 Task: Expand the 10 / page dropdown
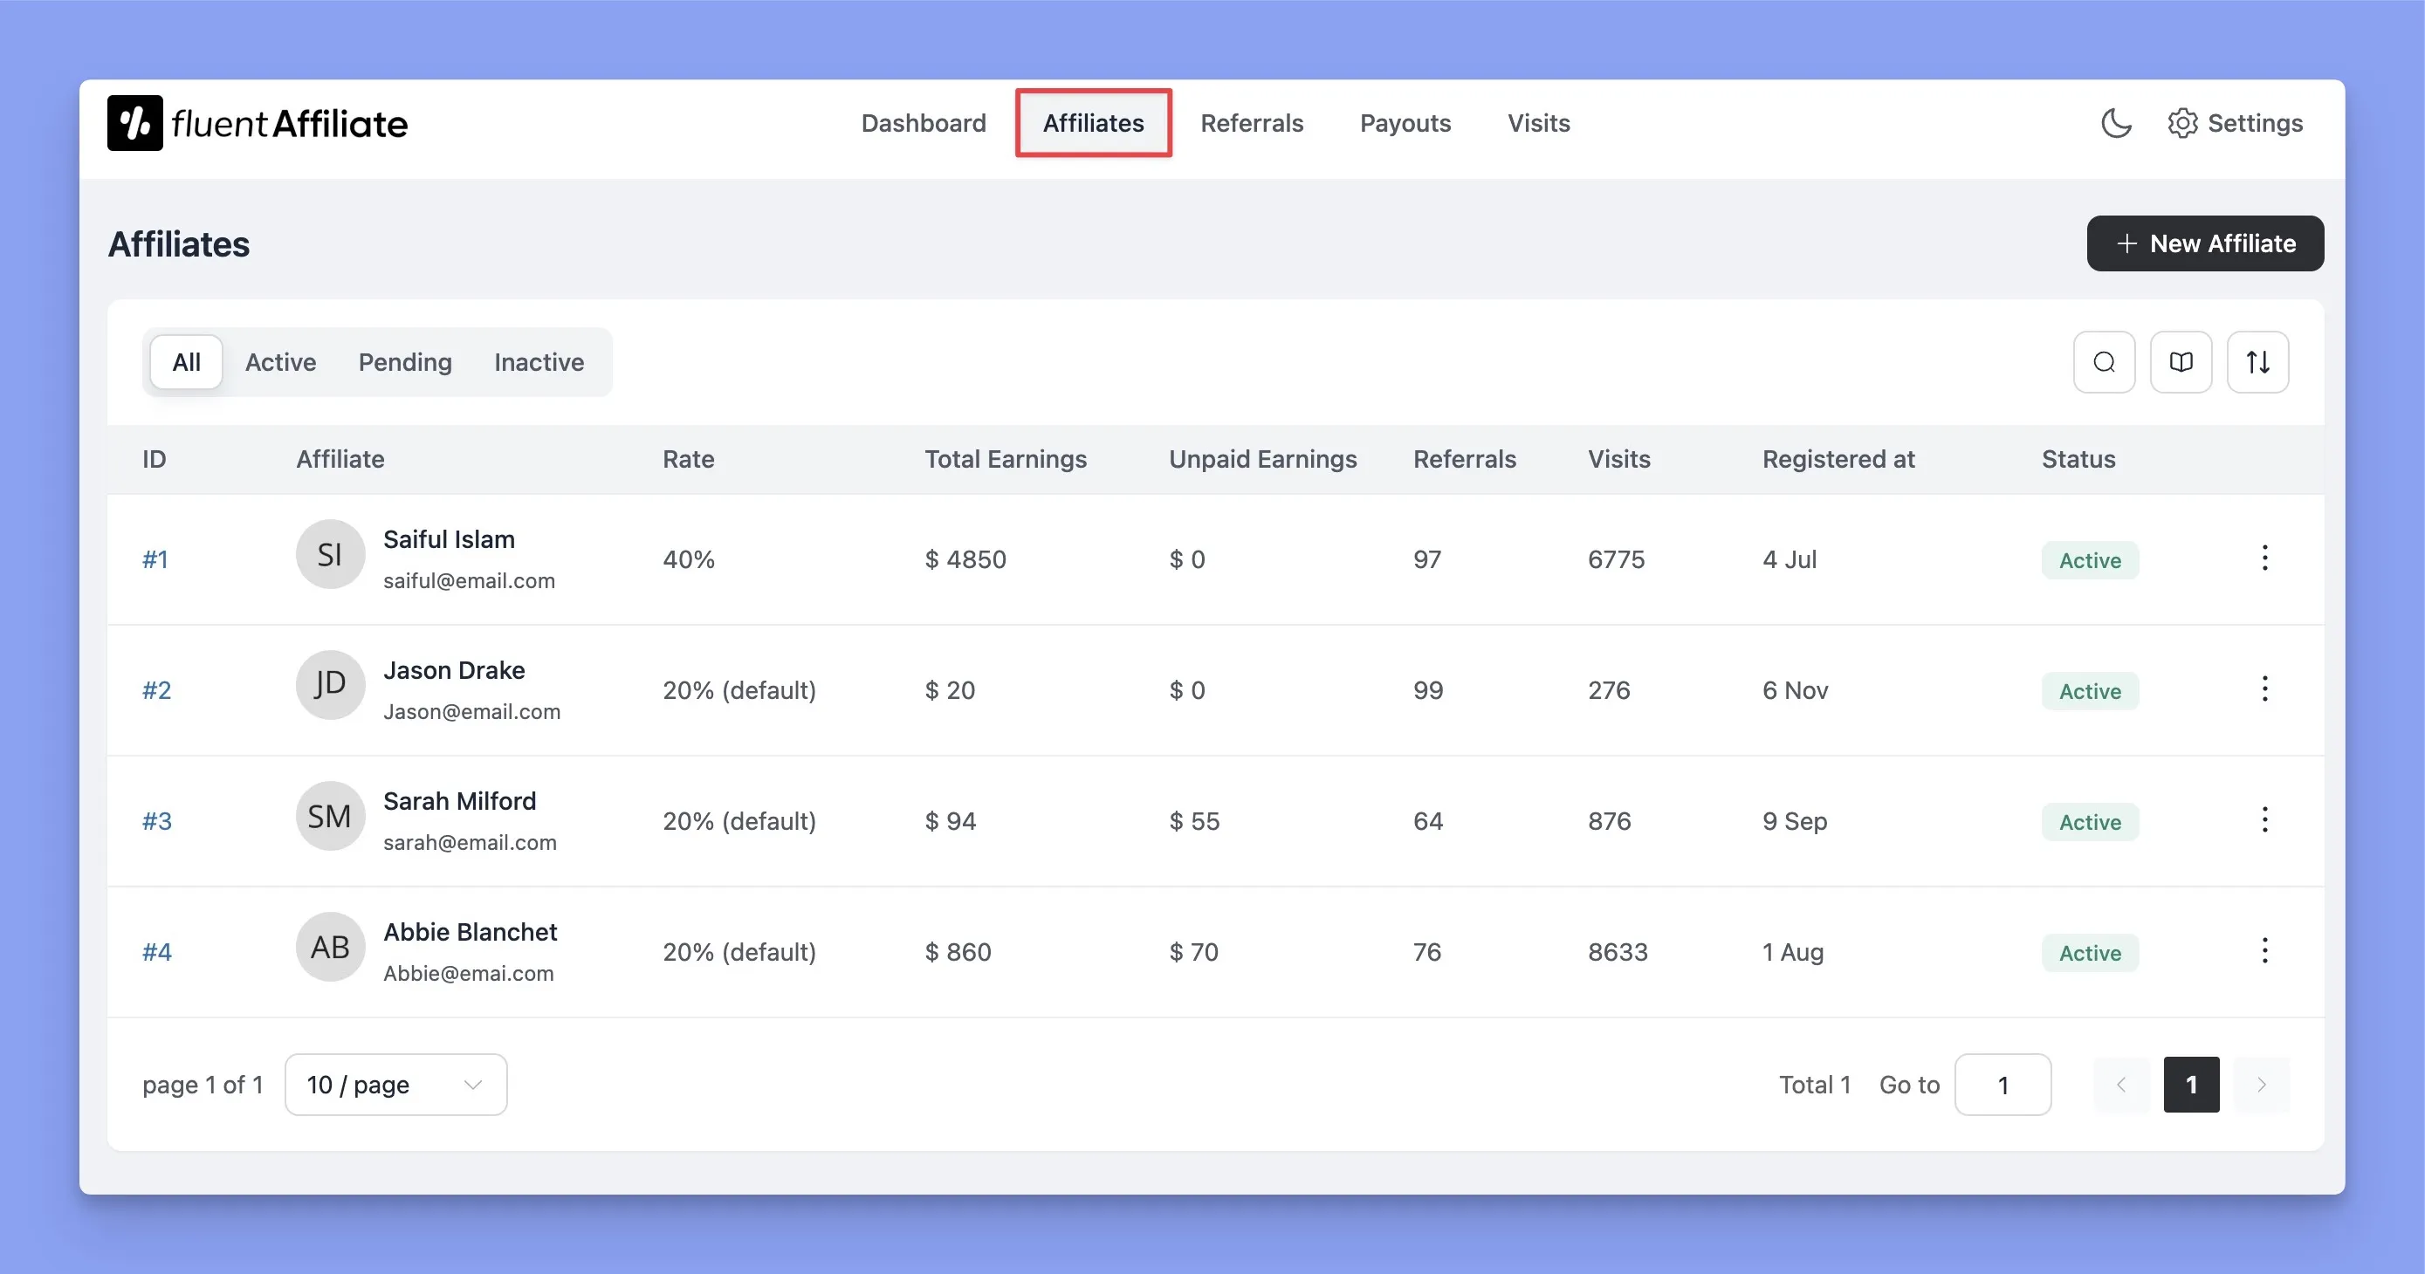pyautogui.click(x=395, y=1085)
